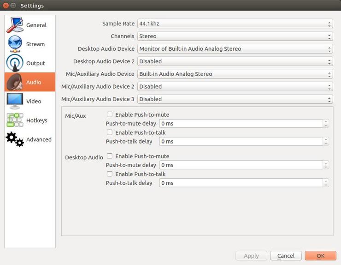
Task: Open the Channels dropdown showing Stereo
Action: tap(235, 36)
